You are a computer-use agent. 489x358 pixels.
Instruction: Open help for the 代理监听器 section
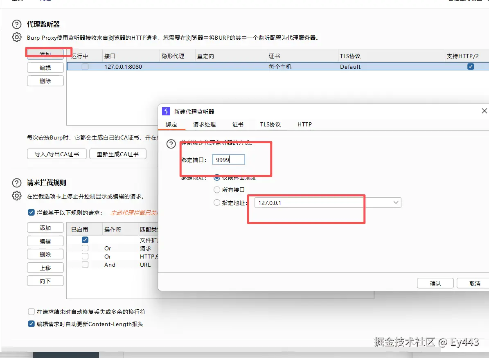[16, 24]
